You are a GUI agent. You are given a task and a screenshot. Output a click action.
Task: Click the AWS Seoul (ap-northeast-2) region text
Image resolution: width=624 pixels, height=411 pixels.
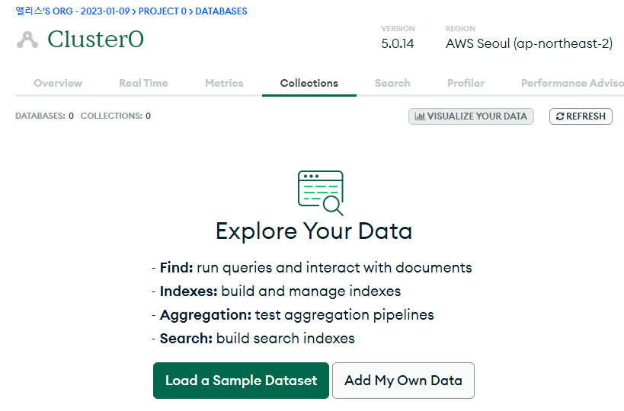(x=529, y=43)
